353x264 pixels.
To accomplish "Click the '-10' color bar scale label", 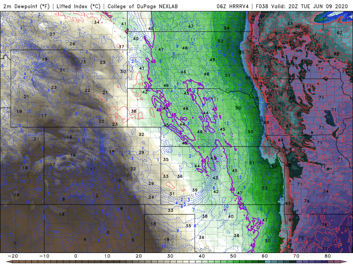I will 44,256.
